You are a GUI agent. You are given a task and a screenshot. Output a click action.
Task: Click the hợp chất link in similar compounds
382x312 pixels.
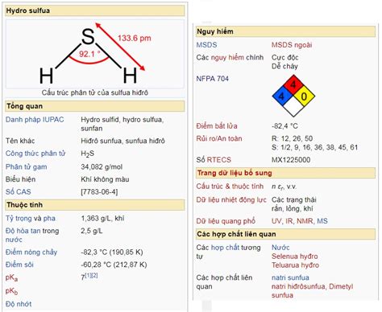click(225, 248)
